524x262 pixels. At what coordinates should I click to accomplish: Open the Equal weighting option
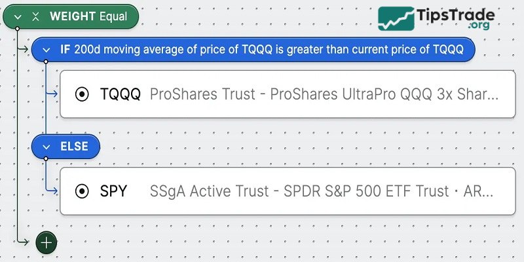(113, 16)
